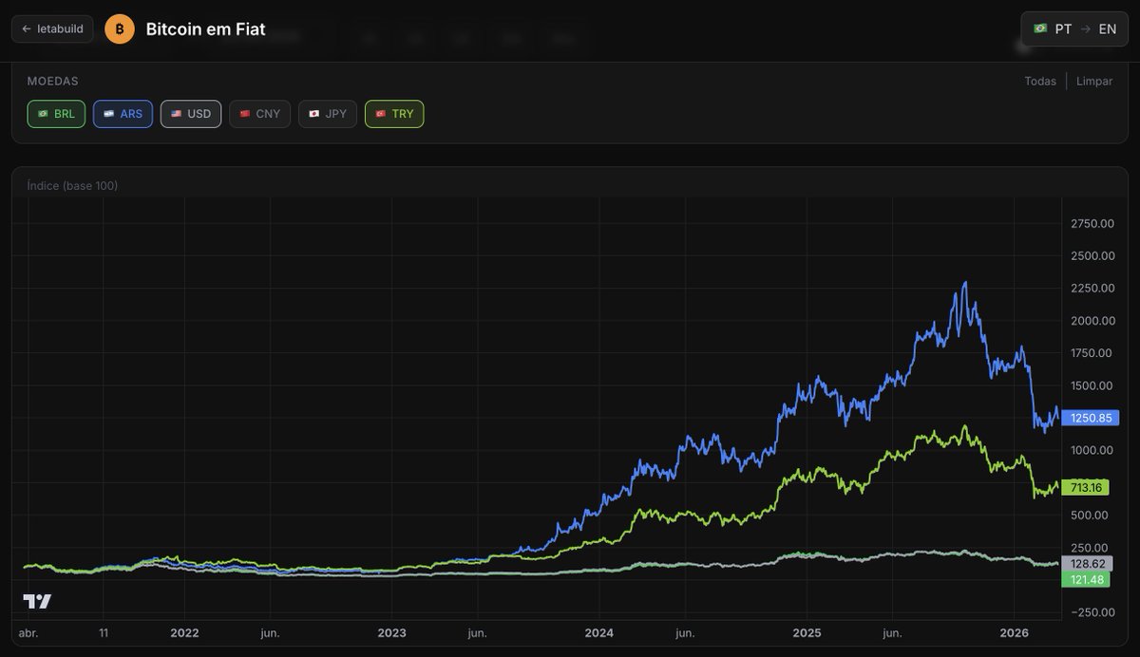Toggle the USD currency chip

tap(191, 114)
